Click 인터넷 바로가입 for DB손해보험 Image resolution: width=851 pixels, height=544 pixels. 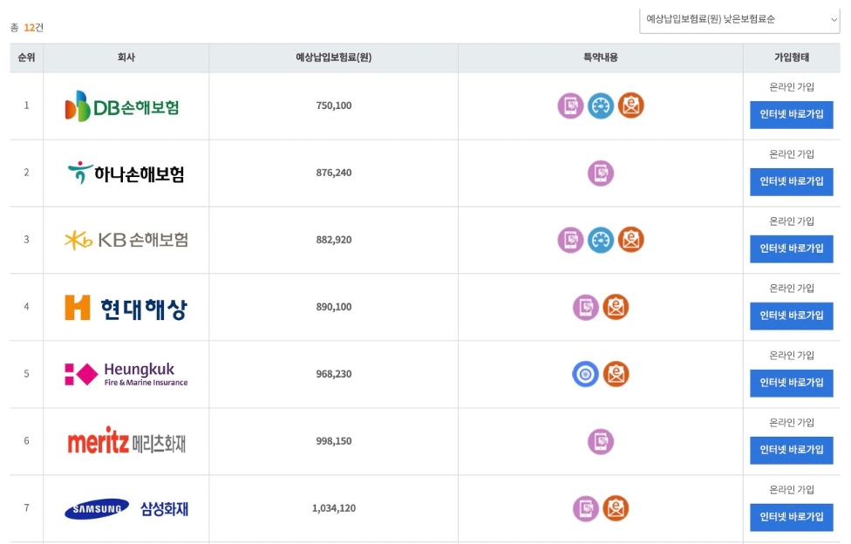[x=792, y=114]
